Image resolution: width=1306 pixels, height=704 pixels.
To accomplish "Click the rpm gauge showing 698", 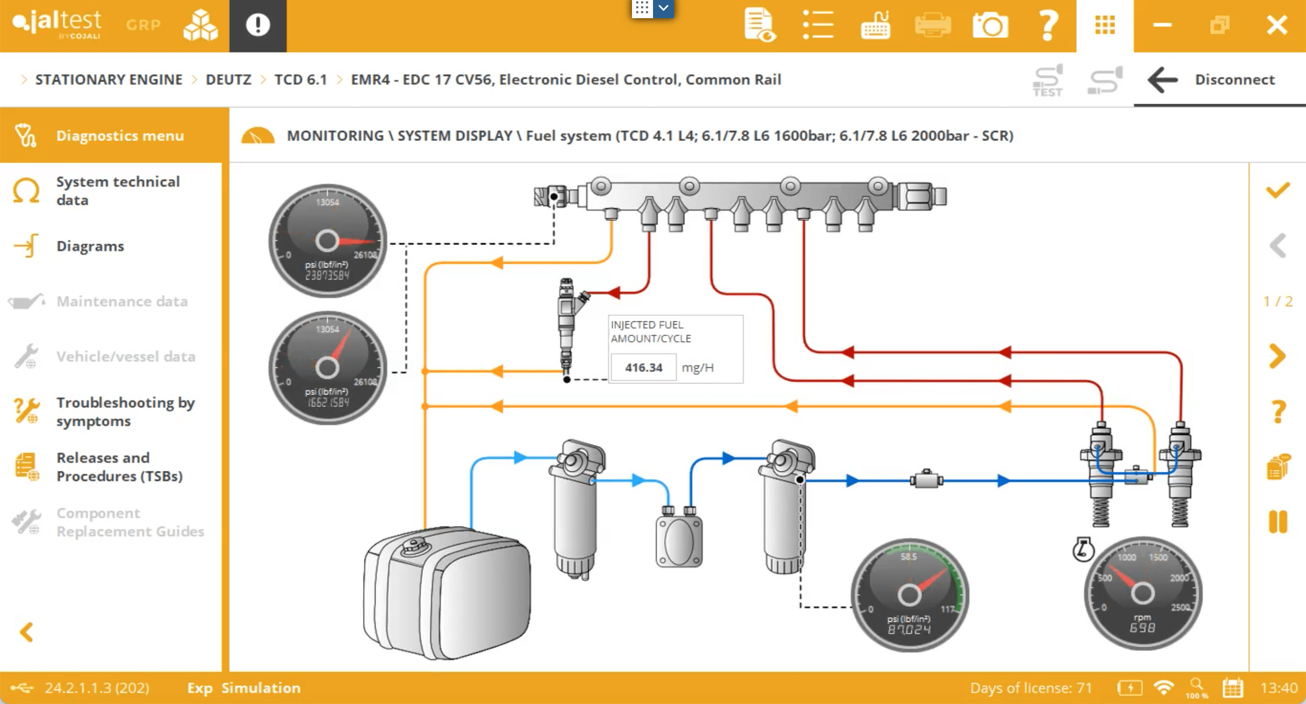I will pos(1143,594).
